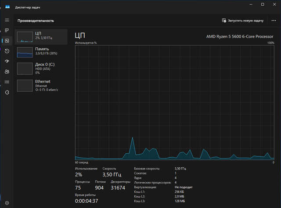The width and height of the screenshot is (281, 208).
Task: Click the uptime value '0:00:04:37'
Action: tap(86, 201)
